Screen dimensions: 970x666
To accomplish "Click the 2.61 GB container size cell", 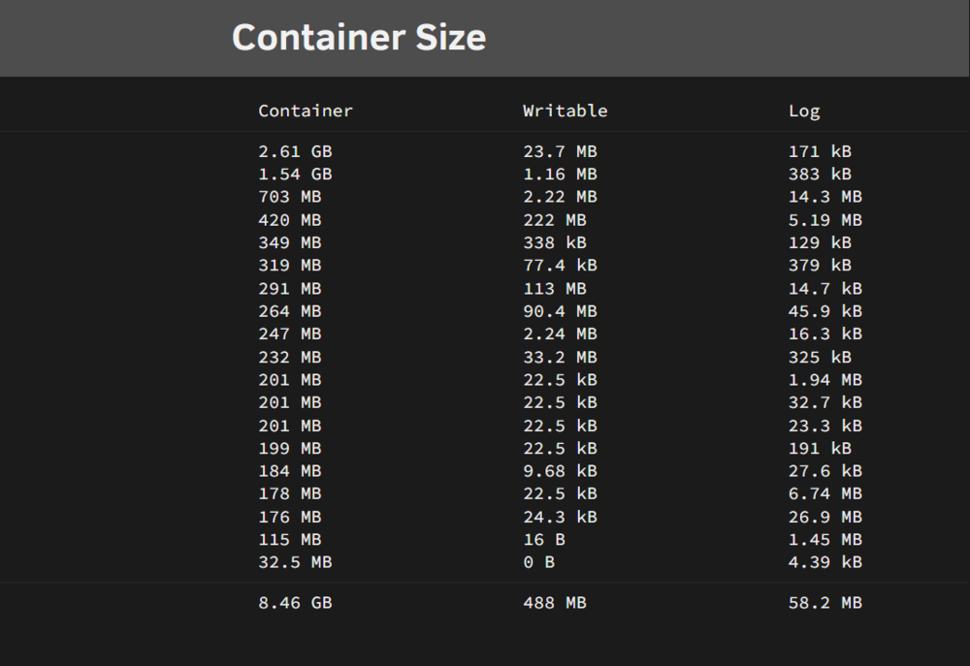I will coord(295,151).
